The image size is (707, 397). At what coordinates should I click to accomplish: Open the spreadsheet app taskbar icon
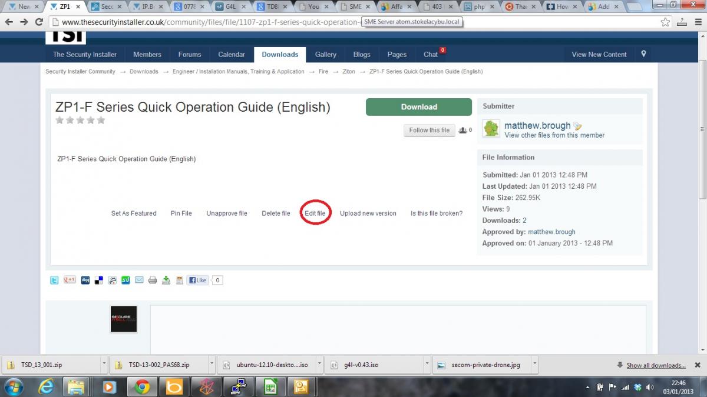point(270,386)
